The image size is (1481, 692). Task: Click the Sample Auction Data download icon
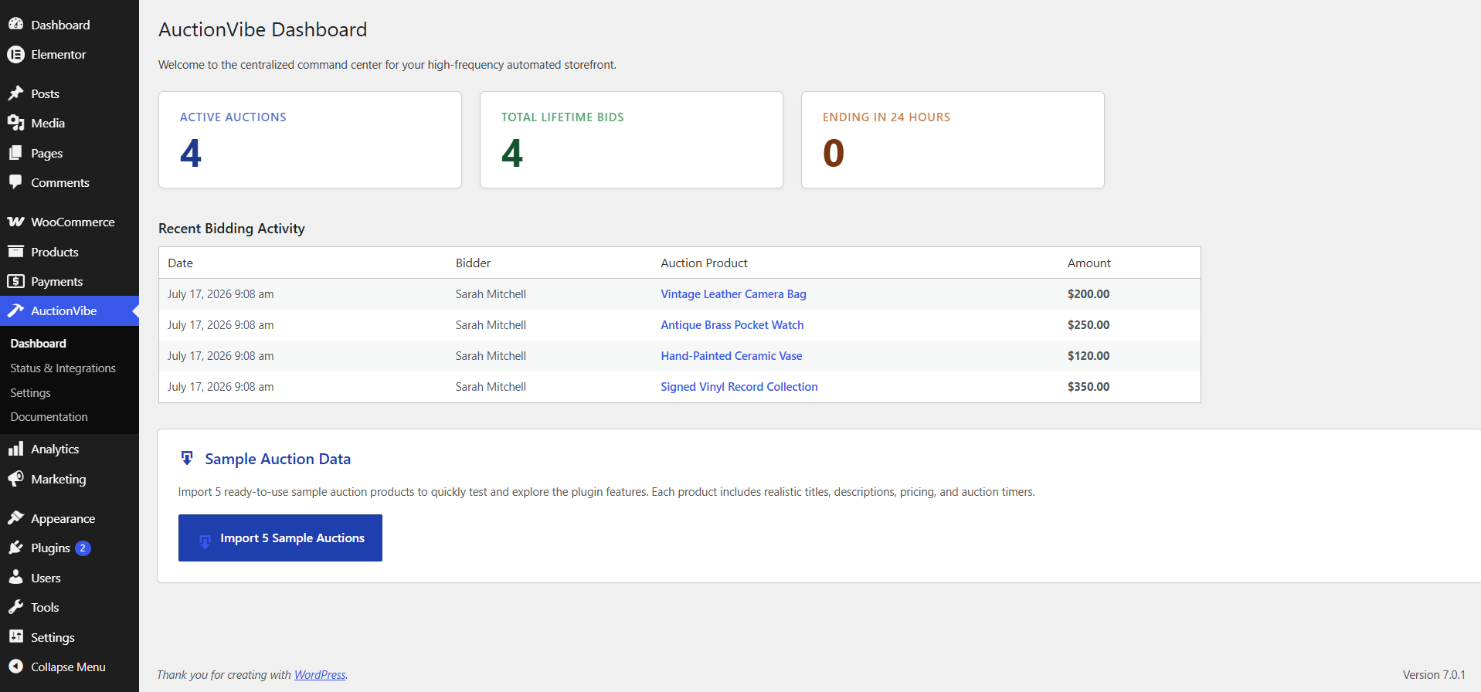(x=187, y=459)
